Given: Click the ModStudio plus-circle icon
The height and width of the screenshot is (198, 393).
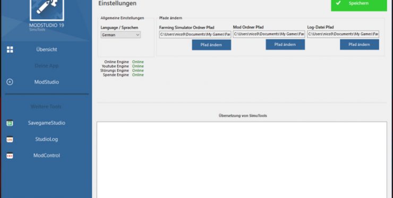Looking at the screenshot, I should (10, 82).
